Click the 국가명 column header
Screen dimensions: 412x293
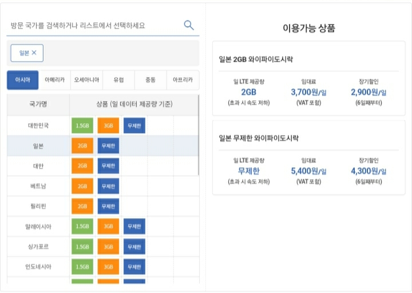pyautogui.click(x=38, y=104)
